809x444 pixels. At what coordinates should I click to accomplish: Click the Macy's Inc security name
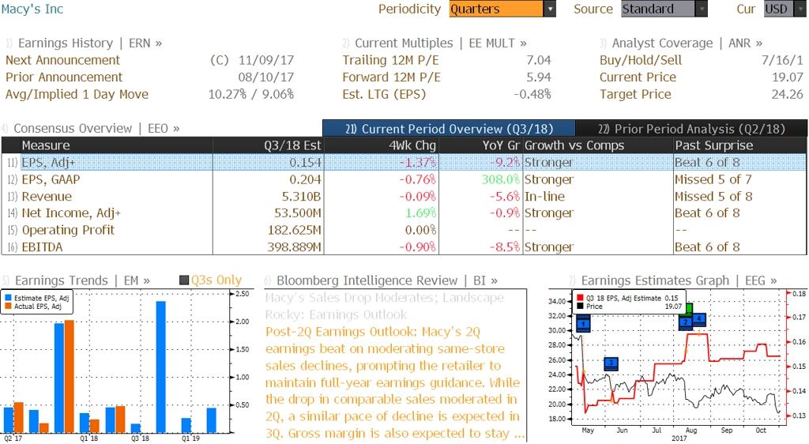click(x=32, y=9)
